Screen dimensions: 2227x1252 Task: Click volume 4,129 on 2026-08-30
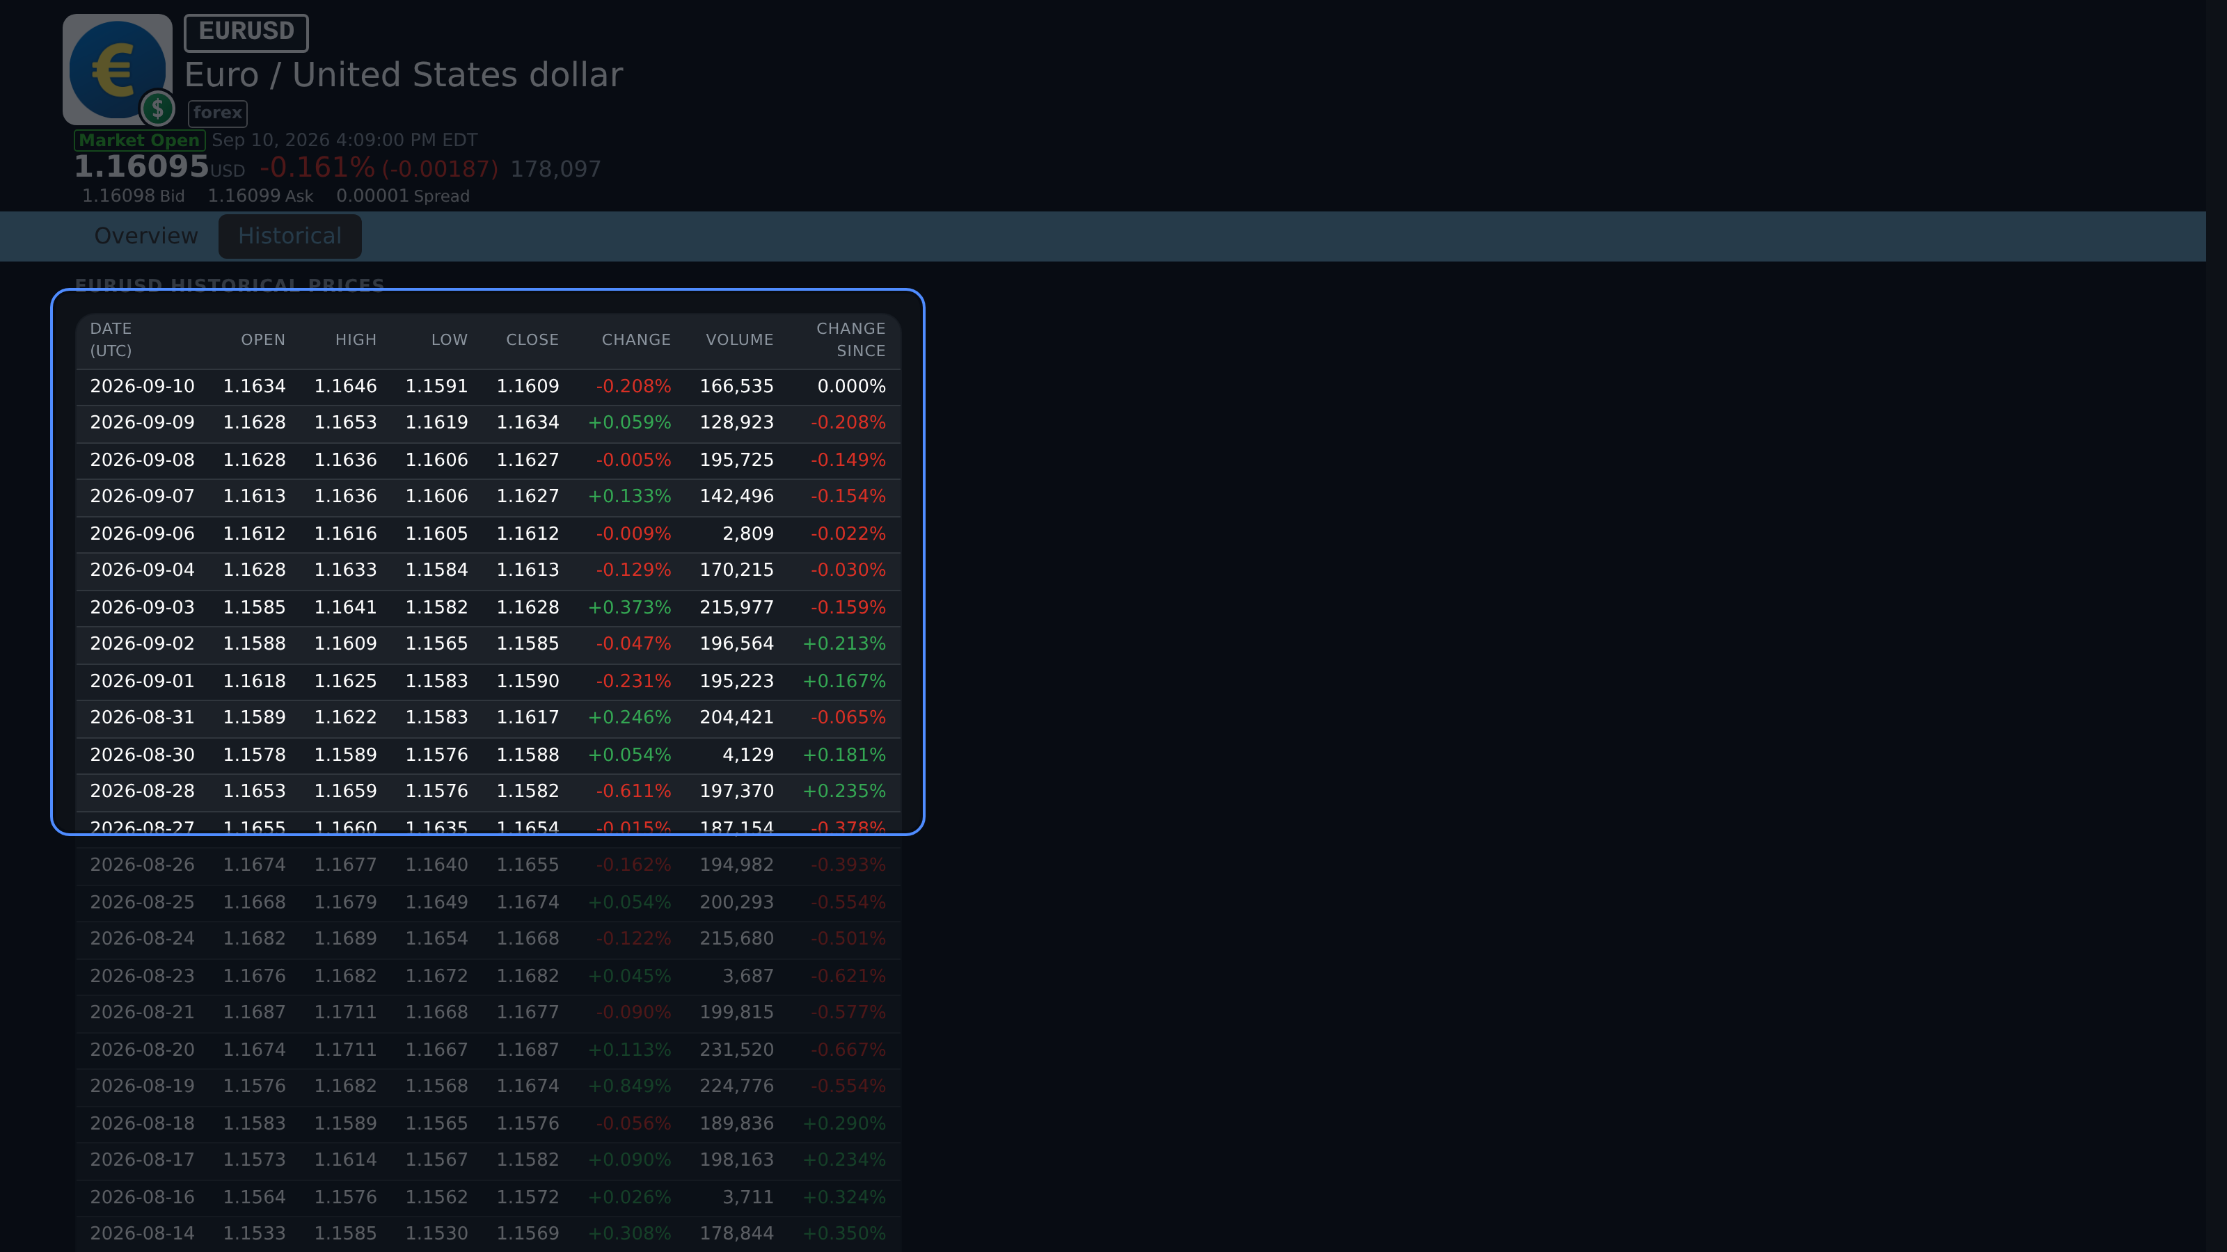(748, 754)
